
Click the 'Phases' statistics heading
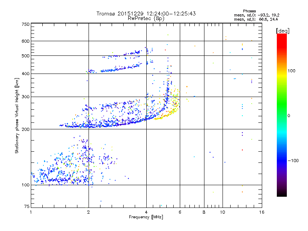249,11
